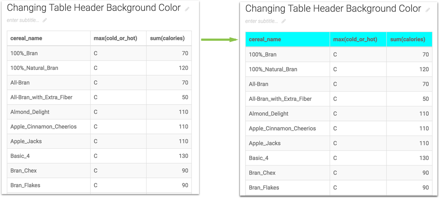
Task: Click the pencil icon beside the left title
Action: (188, 9)
